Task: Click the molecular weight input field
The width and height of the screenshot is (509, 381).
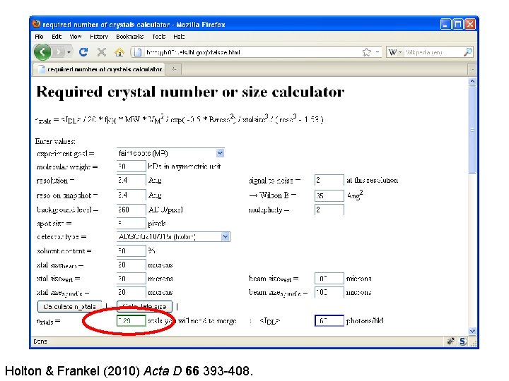Action: (x=131, y=167)
